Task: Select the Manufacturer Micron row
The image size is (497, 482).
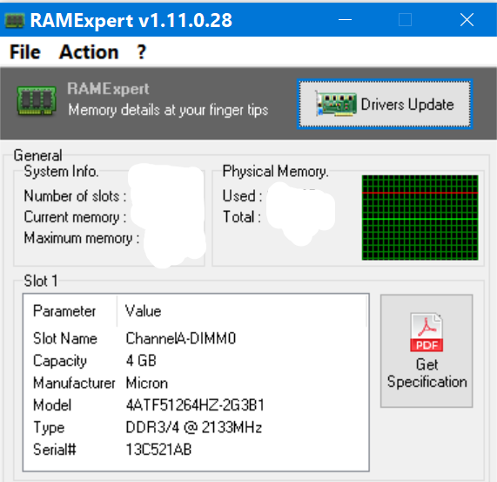Action: (196, 383)
